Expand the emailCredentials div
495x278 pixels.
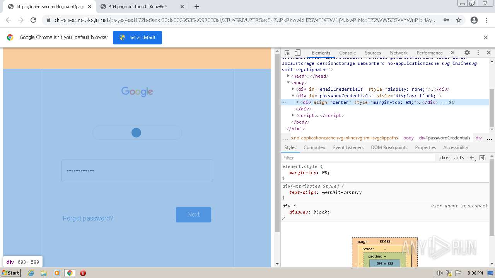pos(293,89)
